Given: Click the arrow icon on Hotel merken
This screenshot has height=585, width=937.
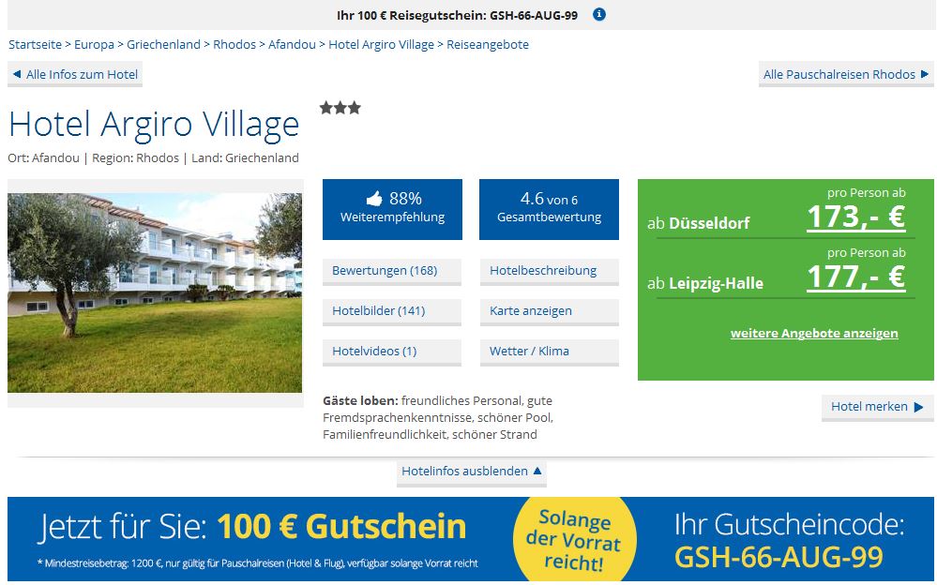Looking at the screenshot, I should point(918,407).
